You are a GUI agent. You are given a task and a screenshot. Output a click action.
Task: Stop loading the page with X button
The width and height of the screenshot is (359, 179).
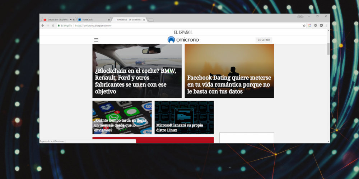(53, 25)
